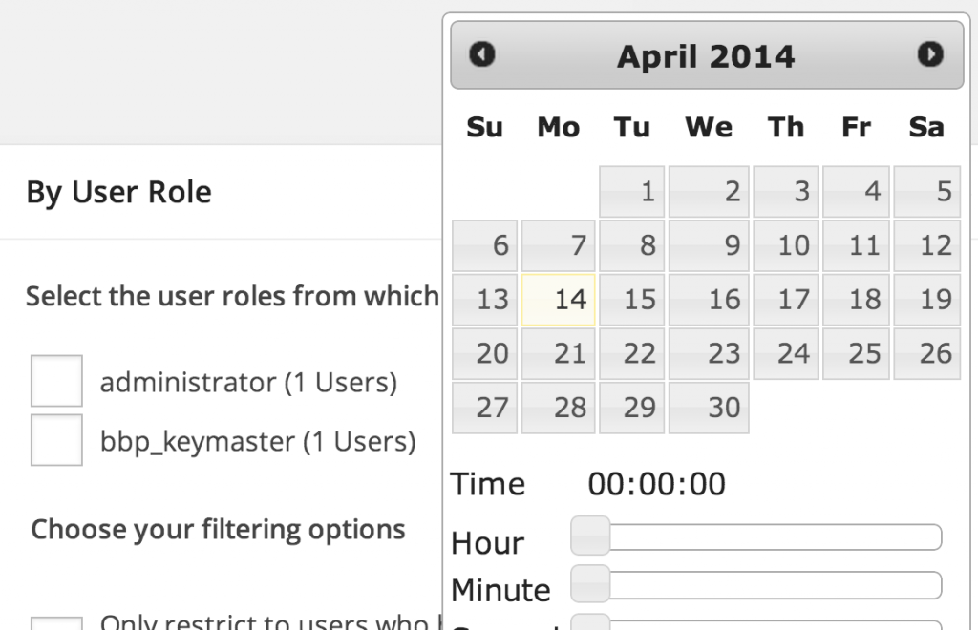Click the April 2014 header
The width and height of the screenshot is (978, 630).
coord(706,55)
